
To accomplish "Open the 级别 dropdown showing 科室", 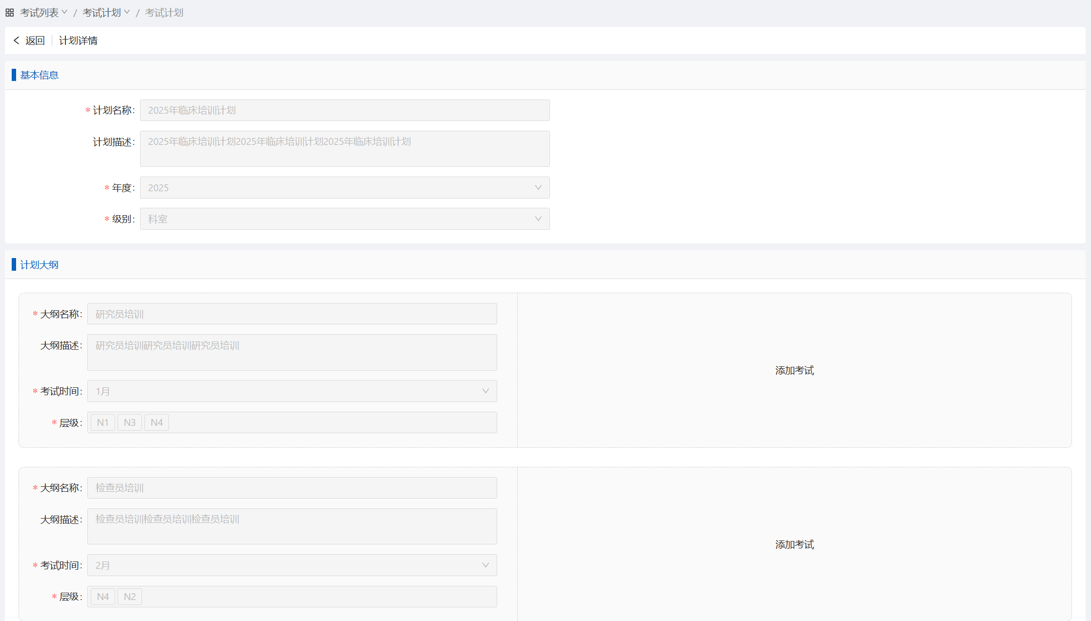I will tap(538, 219).
